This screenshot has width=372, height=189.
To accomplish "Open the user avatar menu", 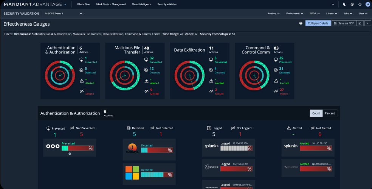I will click(x=367, y=4).
